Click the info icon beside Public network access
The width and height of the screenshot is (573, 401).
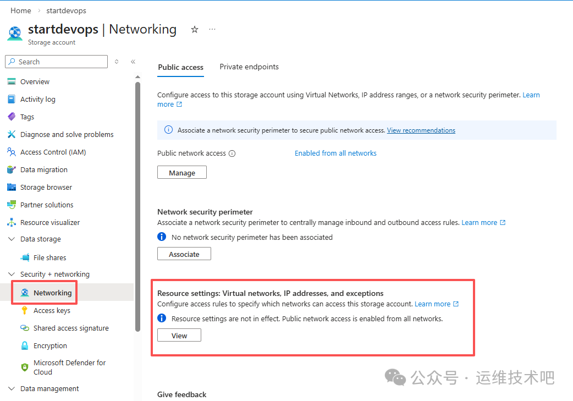(232, 153)
